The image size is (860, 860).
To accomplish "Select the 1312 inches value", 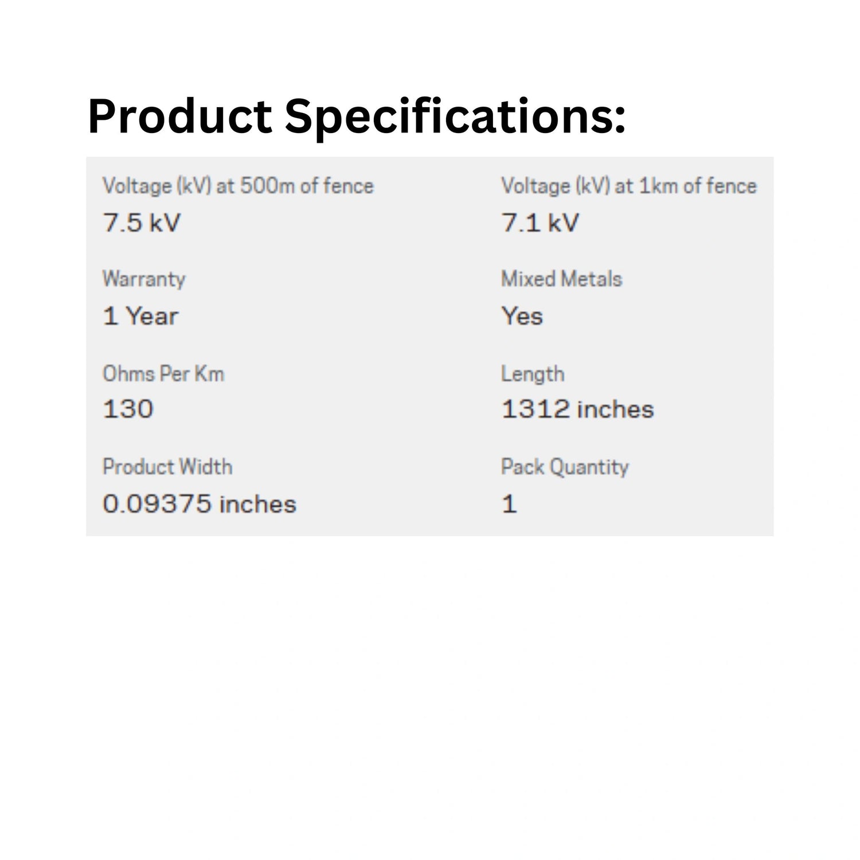I will [577, 409].
